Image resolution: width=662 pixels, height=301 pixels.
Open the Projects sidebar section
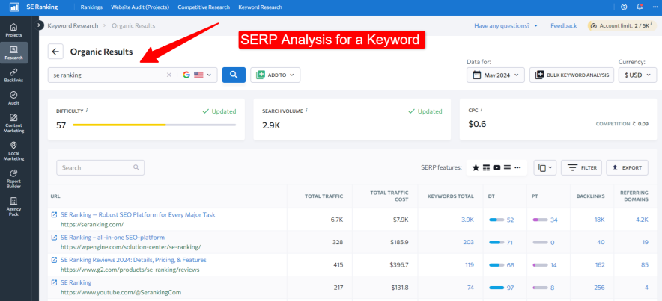(x=14, y=30)
